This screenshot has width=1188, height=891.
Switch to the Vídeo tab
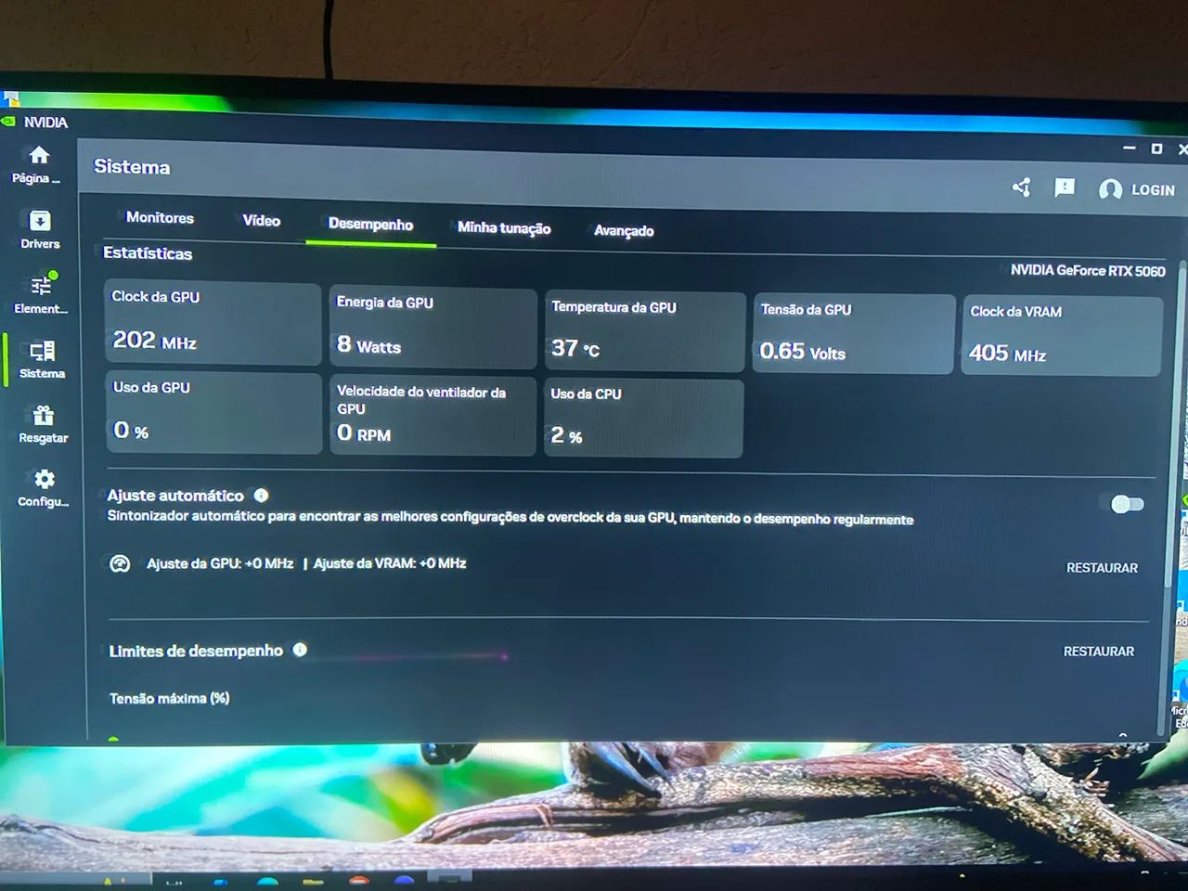[x=262, y=220]
